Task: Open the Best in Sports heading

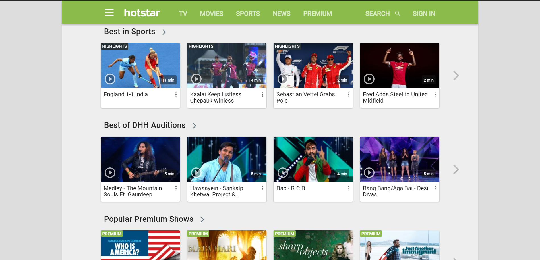Action: click(x=130, y=32)
